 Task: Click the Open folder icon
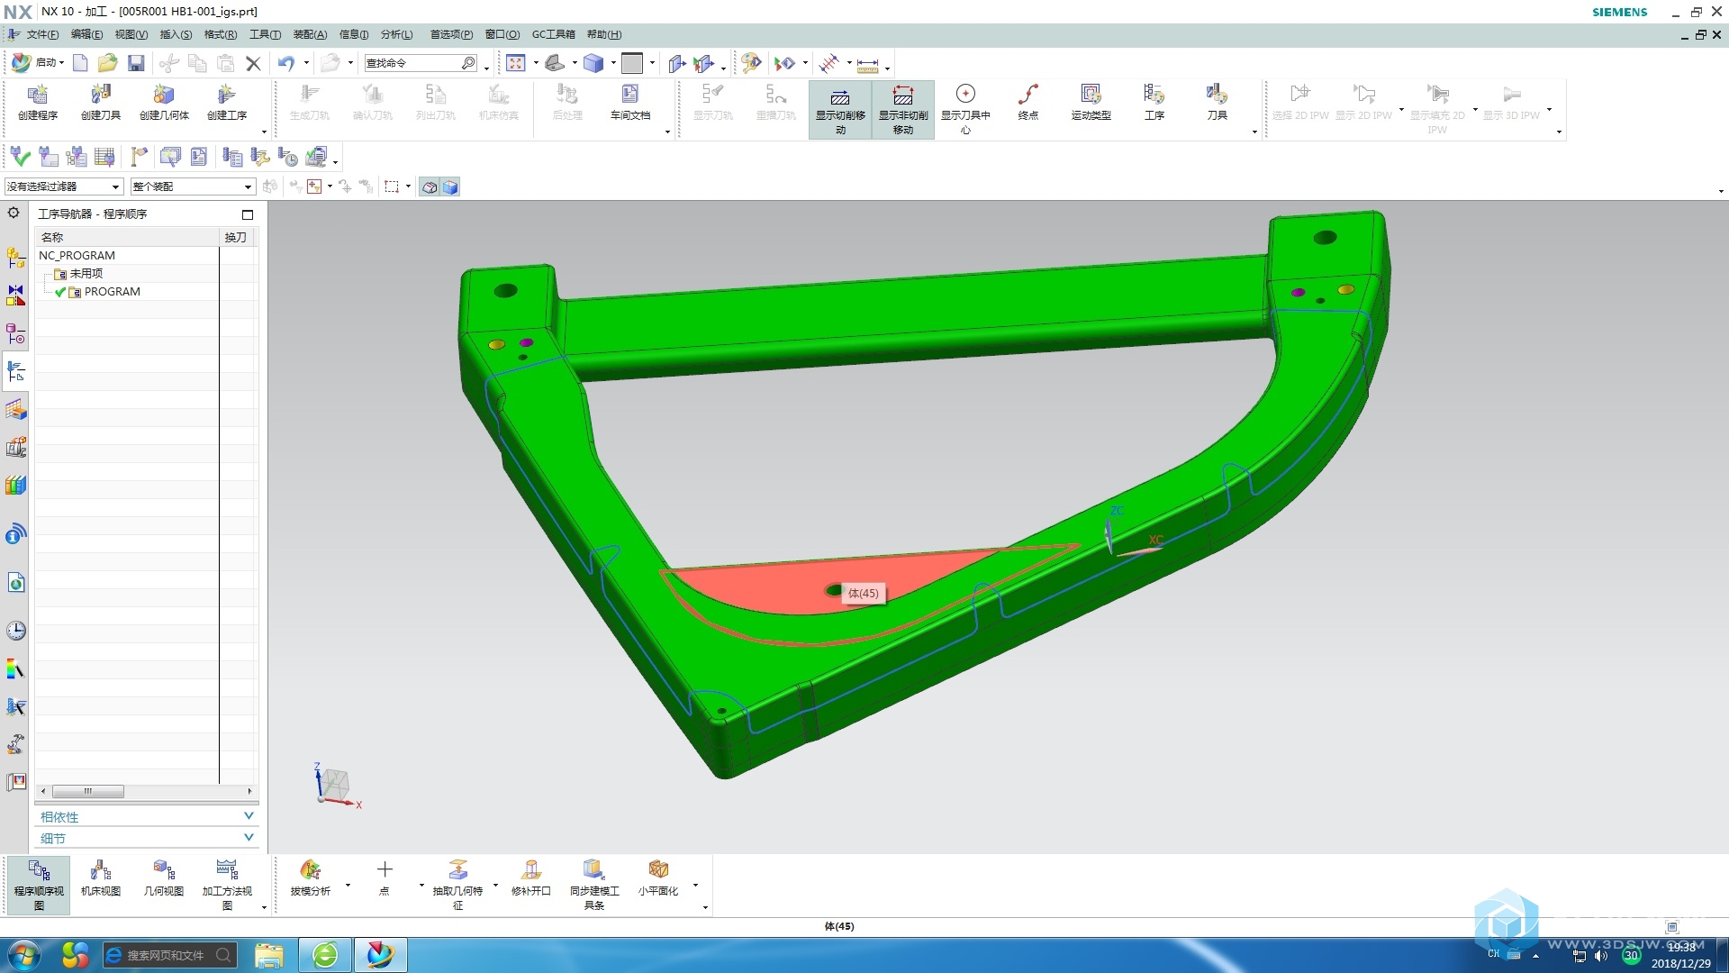click(x=107, y=63)
